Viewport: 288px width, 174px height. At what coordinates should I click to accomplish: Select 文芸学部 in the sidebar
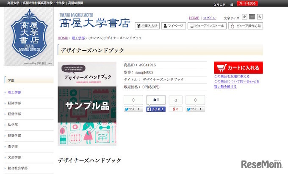click(14, 157)
